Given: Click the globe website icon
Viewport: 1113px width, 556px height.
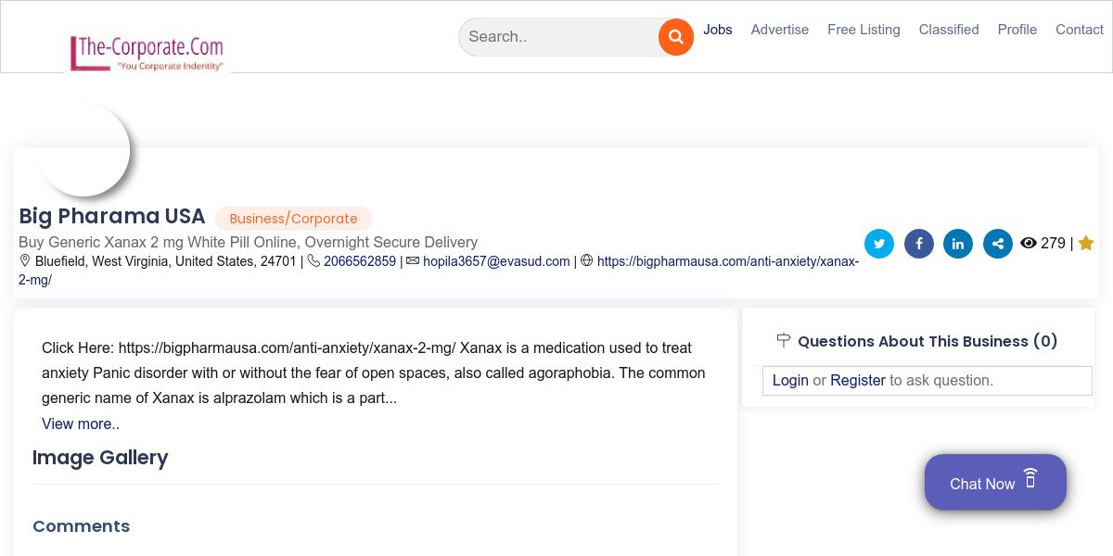Looking at the screenshot, I should click(x=586, y=261).
